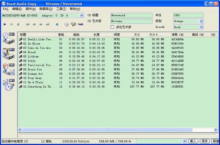Open the 操作(A) menu
This screenshot has width=220, height=145.
(30, 9)
